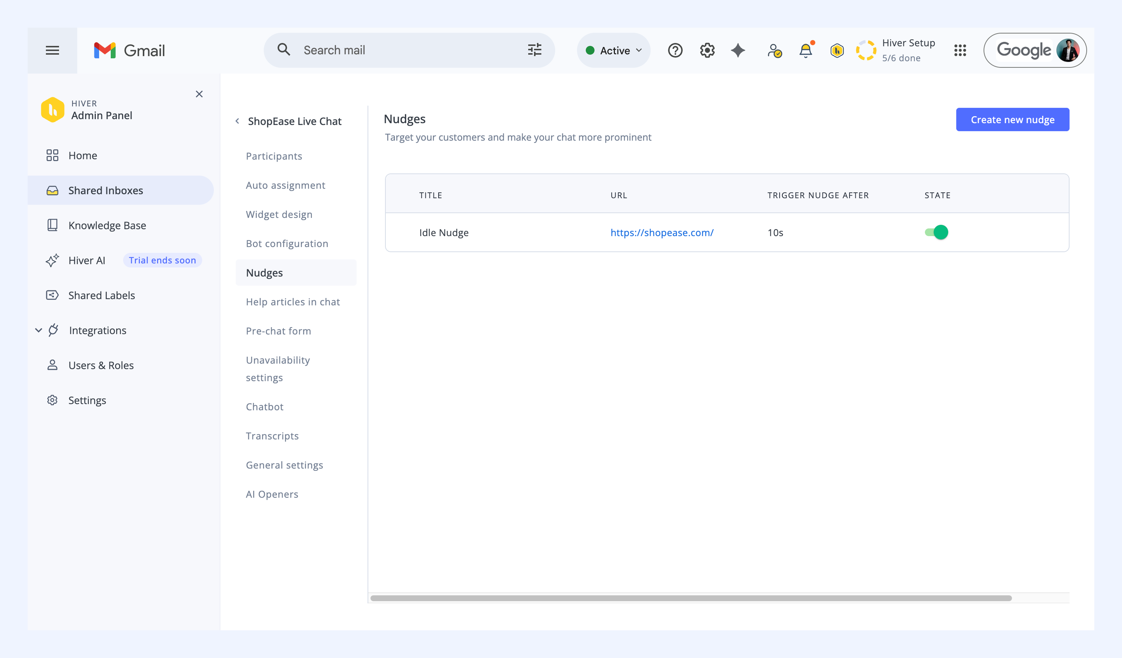The image size is (1122, 658).
Task: Click the TRIGGER NUDGE AFTER column header
Action: click(x=818, y=195)
